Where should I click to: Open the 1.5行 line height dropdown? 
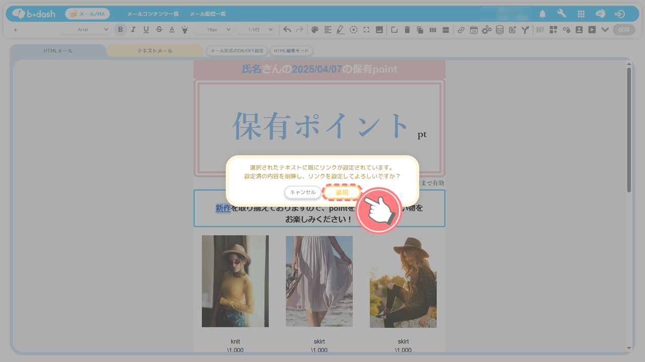255,30
